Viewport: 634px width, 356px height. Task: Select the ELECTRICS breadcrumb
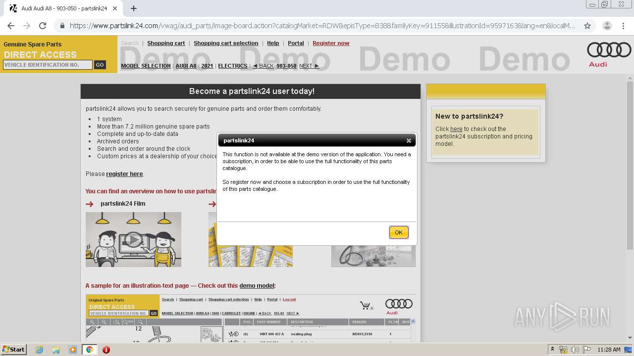tap(233, 66)
